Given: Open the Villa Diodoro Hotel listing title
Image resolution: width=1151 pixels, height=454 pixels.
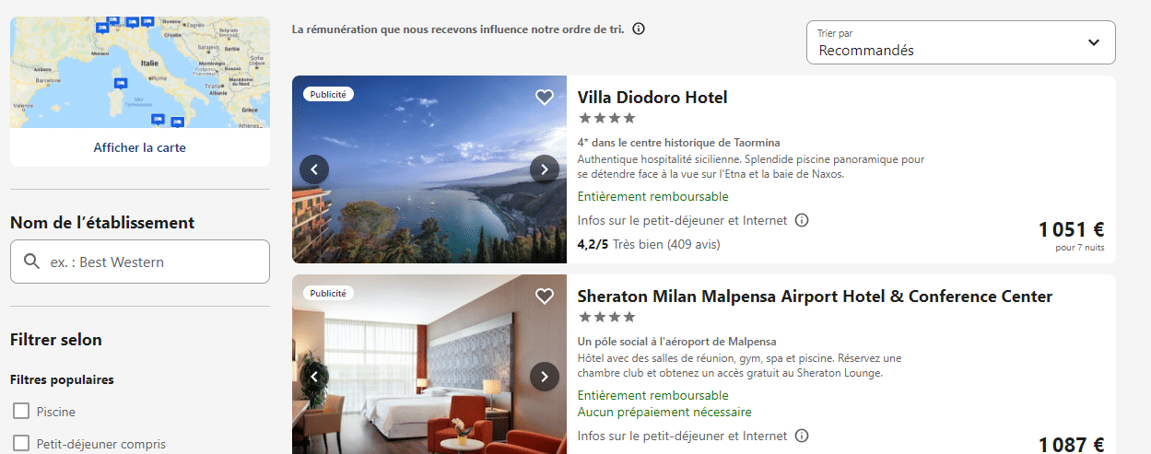Looking at the screenshot, I should [652, 97].
